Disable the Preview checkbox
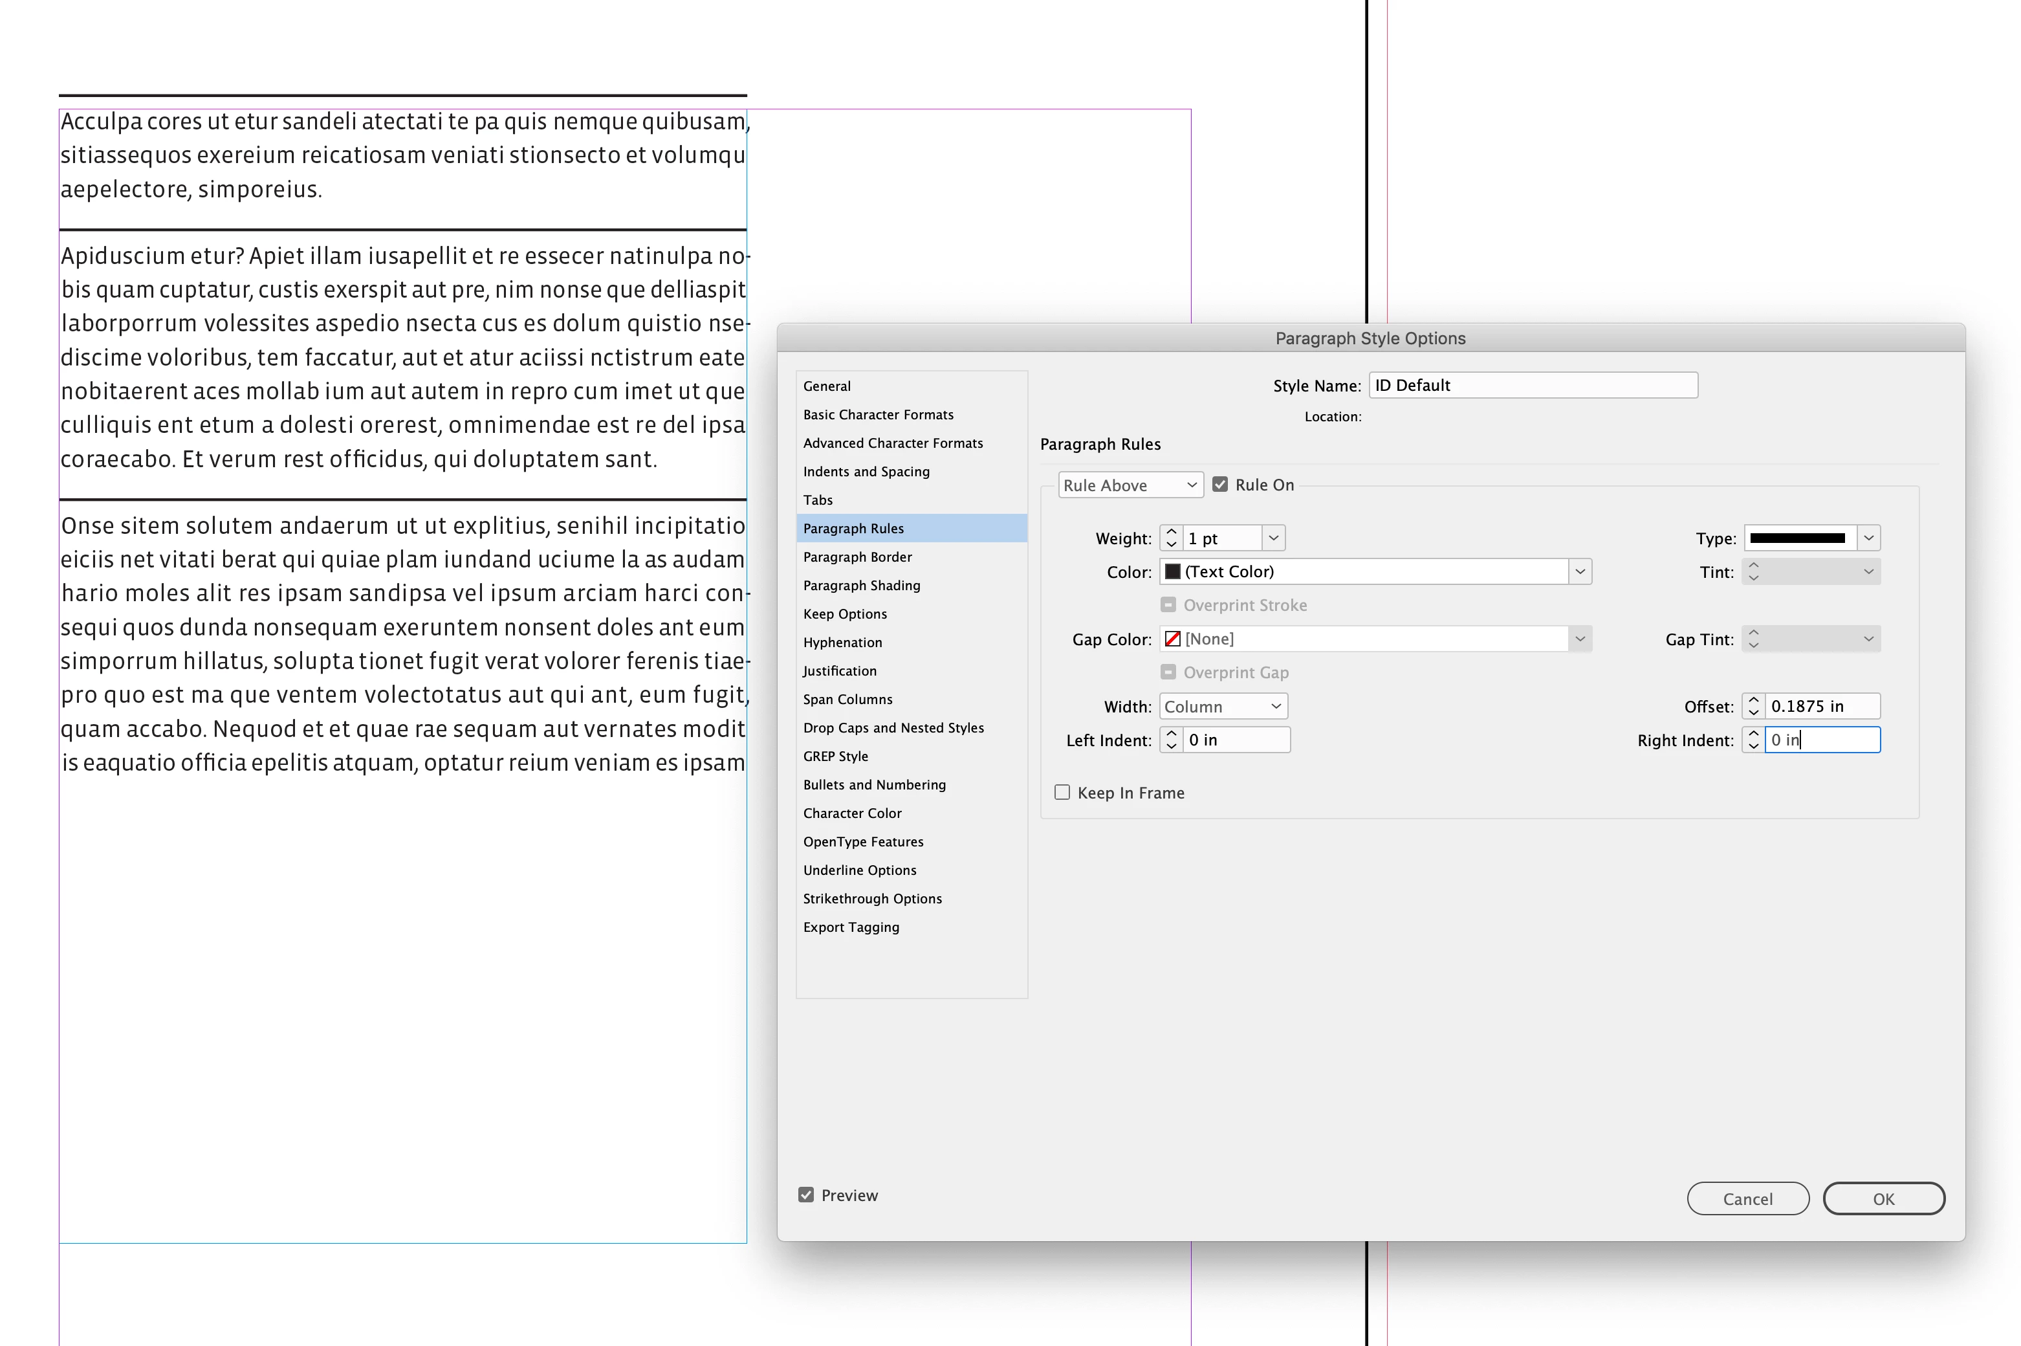This screenshot has width=2021, height=1346. click(806, 1195)
